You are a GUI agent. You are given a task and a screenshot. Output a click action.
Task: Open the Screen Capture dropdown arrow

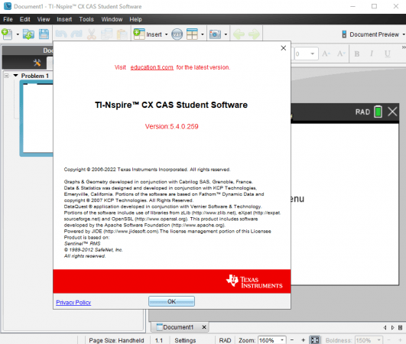point(226,34)
